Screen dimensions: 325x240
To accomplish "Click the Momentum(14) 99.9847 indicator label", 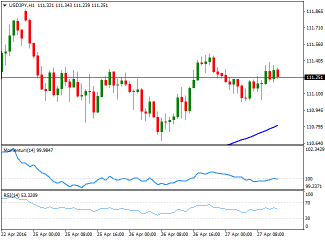I will click(x=28, y=150).
